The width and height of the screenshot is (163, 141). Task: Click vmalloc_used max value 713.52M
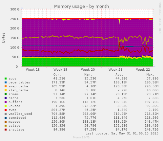tap(152, 114)
